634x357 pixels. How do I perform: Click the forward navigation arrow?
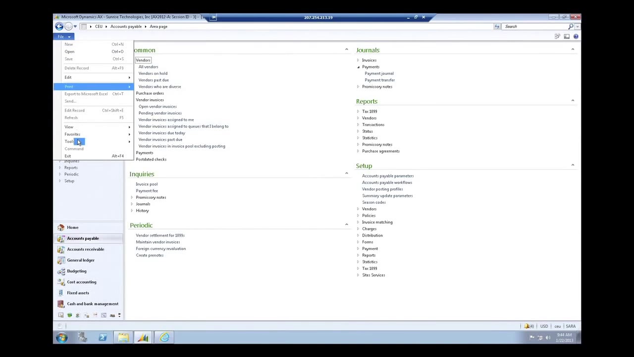point(68,26)
